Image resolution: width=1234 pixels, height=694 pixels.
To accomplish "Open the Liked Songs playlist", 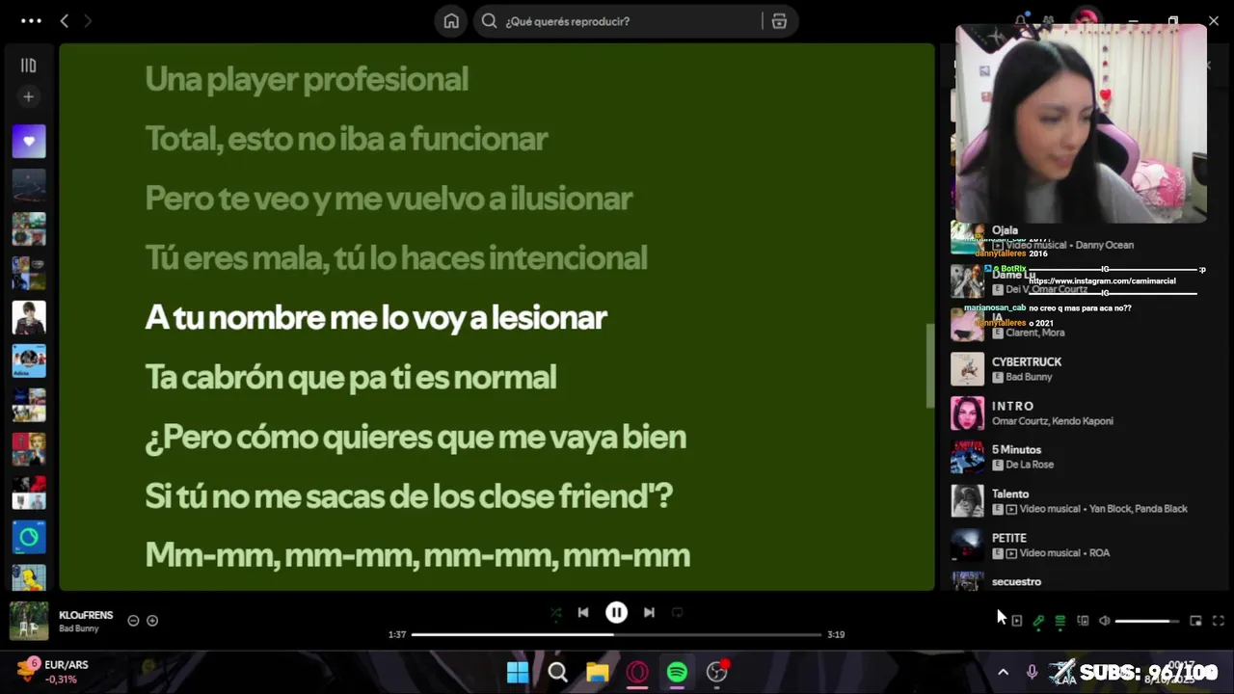I will [x=29, y=142].
